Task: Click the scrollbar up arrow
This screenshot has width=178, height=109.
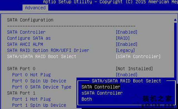Action: coord(175,20)
